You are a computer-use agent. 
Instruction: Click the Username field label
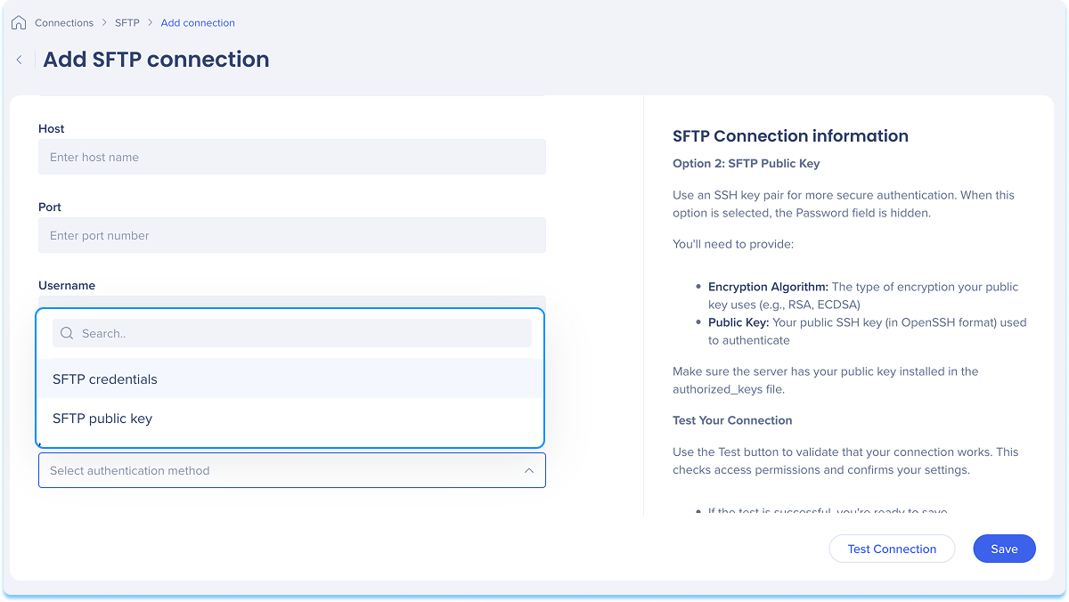coord(67,286)
